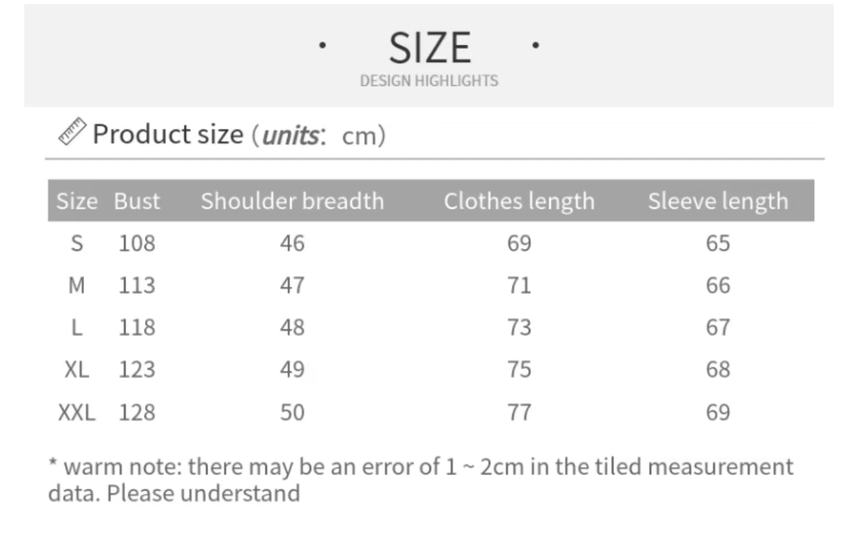The image size is (842, 547).
Task: Click the bust value 108
Action: click(137, 243)
